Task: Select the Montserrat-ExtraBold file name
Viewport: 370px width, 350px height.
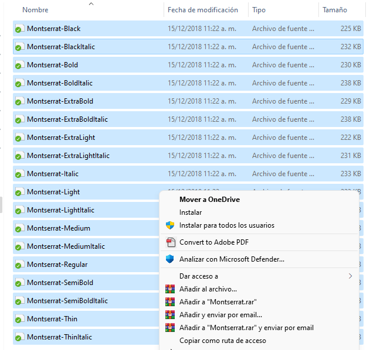Action: (x=60, y=101)
